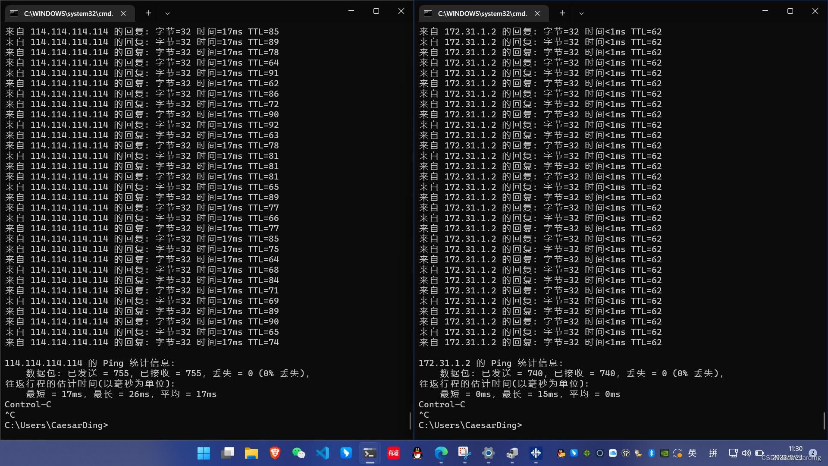Open Settings gear from taskbar
Screen dimensions: 828x466
(x=488, y=453)
